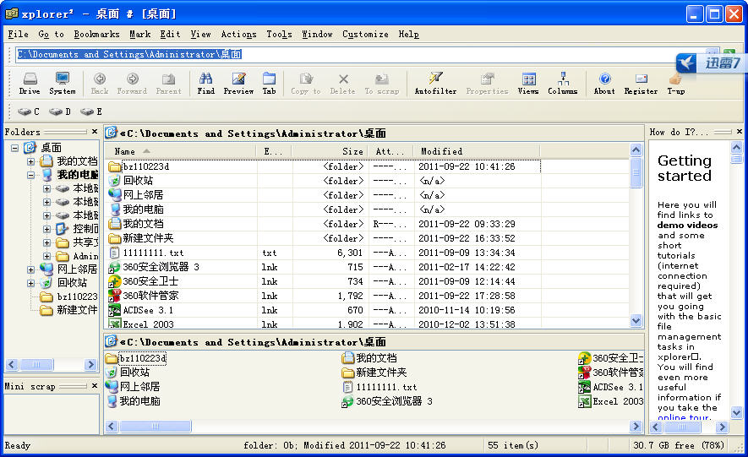Select 新建文件 folder in tree
748x457 pixels.
click(x=69, y=310)
